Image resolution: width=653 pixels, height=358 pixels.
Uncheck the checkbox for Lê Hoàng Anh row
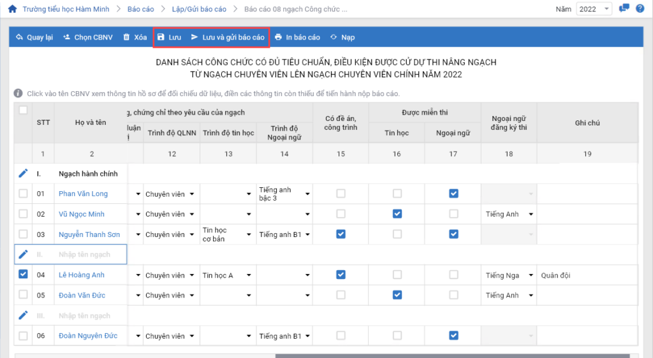coord(23,275)
